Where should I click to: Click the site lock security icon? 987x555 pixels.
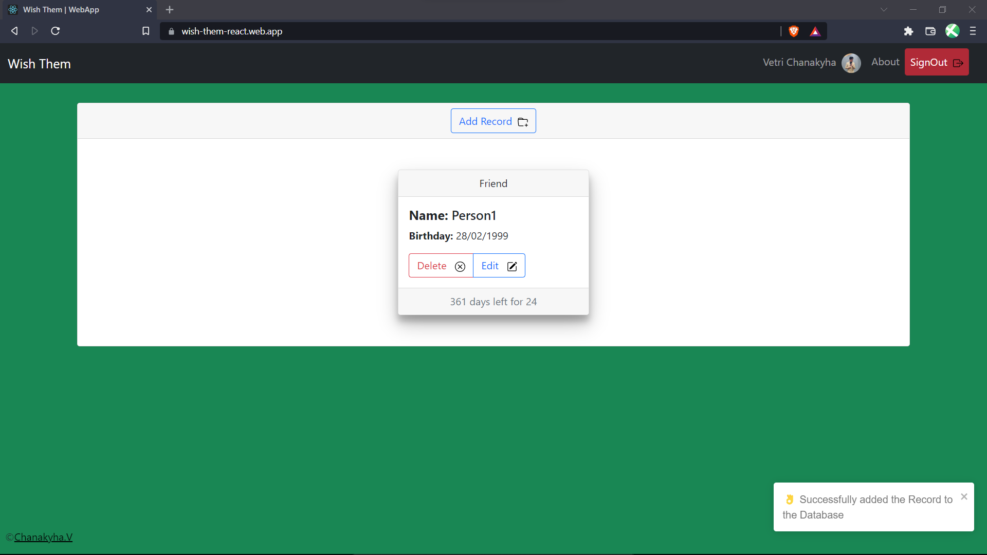click(171, 31)
